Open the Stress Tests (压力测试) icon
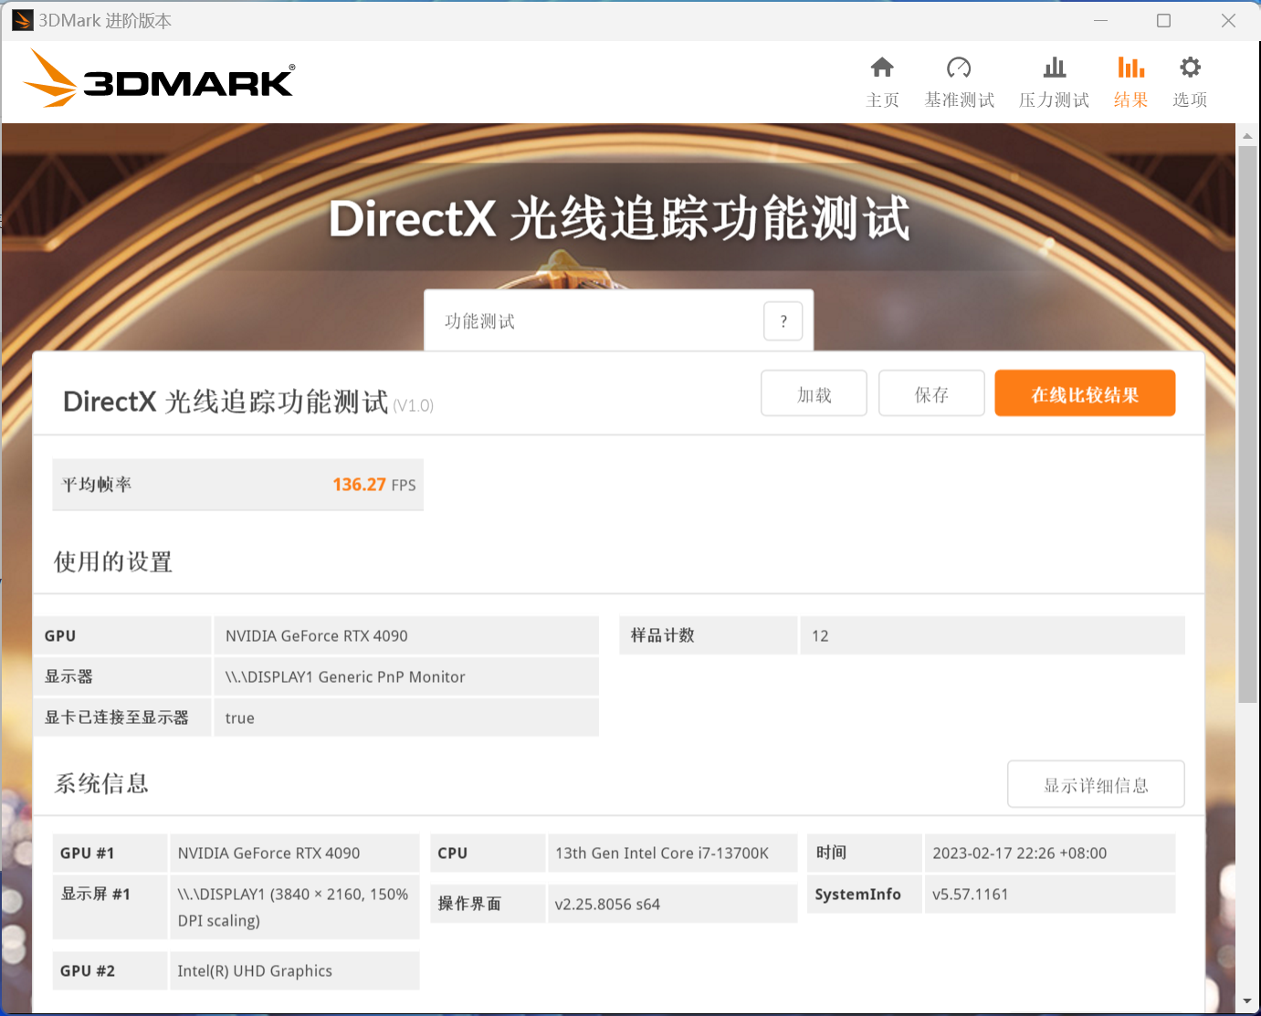This screenshot has height=1016, width=1261. 1055,68
